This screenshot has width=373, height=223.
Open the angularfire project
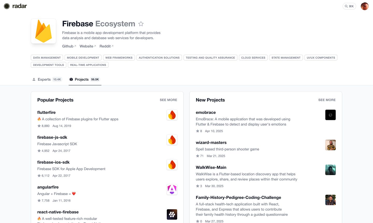point(48,187)
